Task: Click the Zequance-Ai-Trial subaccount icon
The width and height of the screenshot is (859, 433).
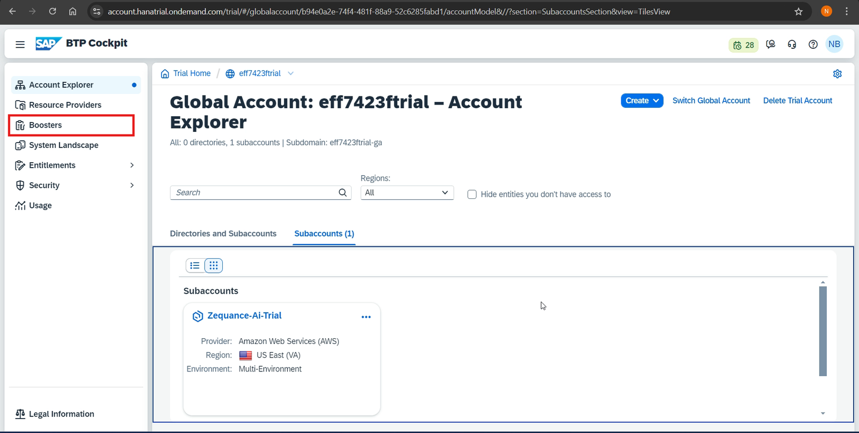Action: click(x=198, y=316)
